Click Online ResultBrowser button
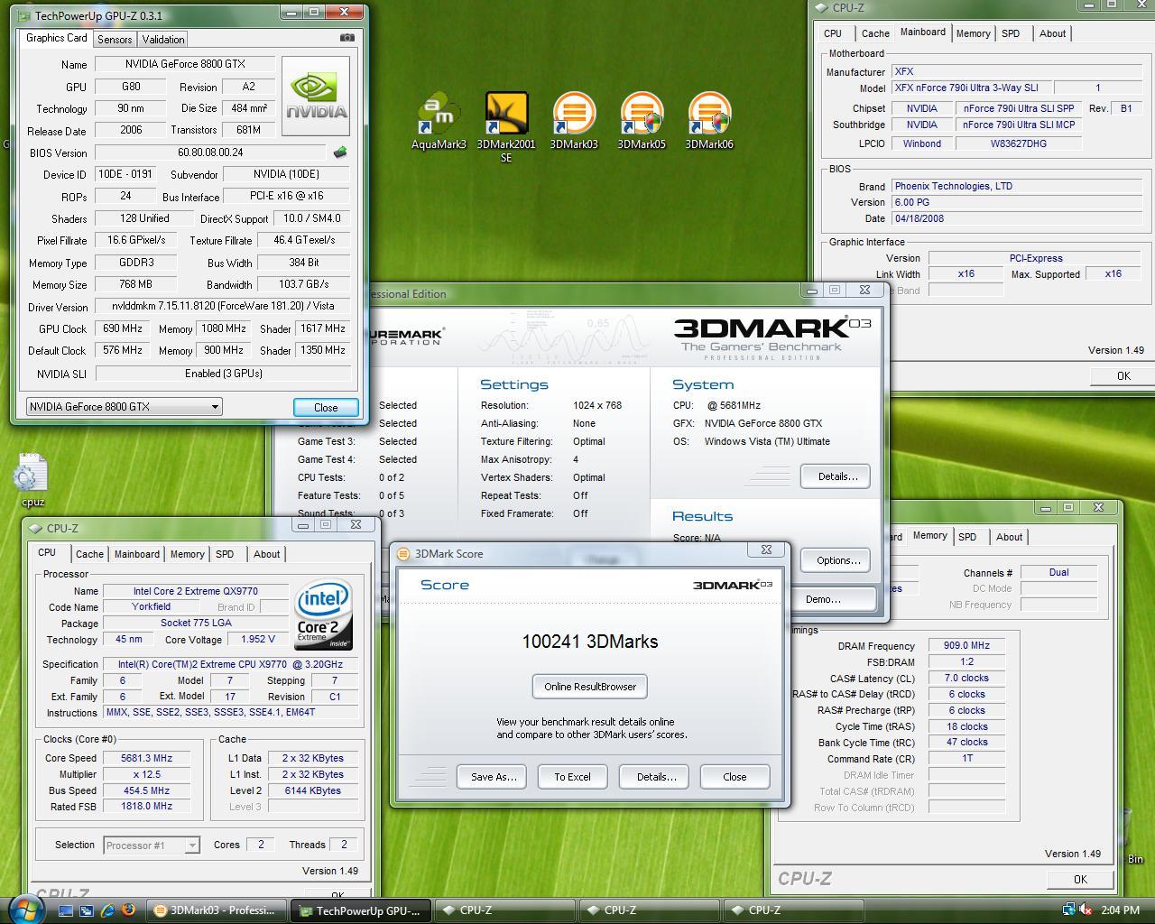 pos(590,687)
